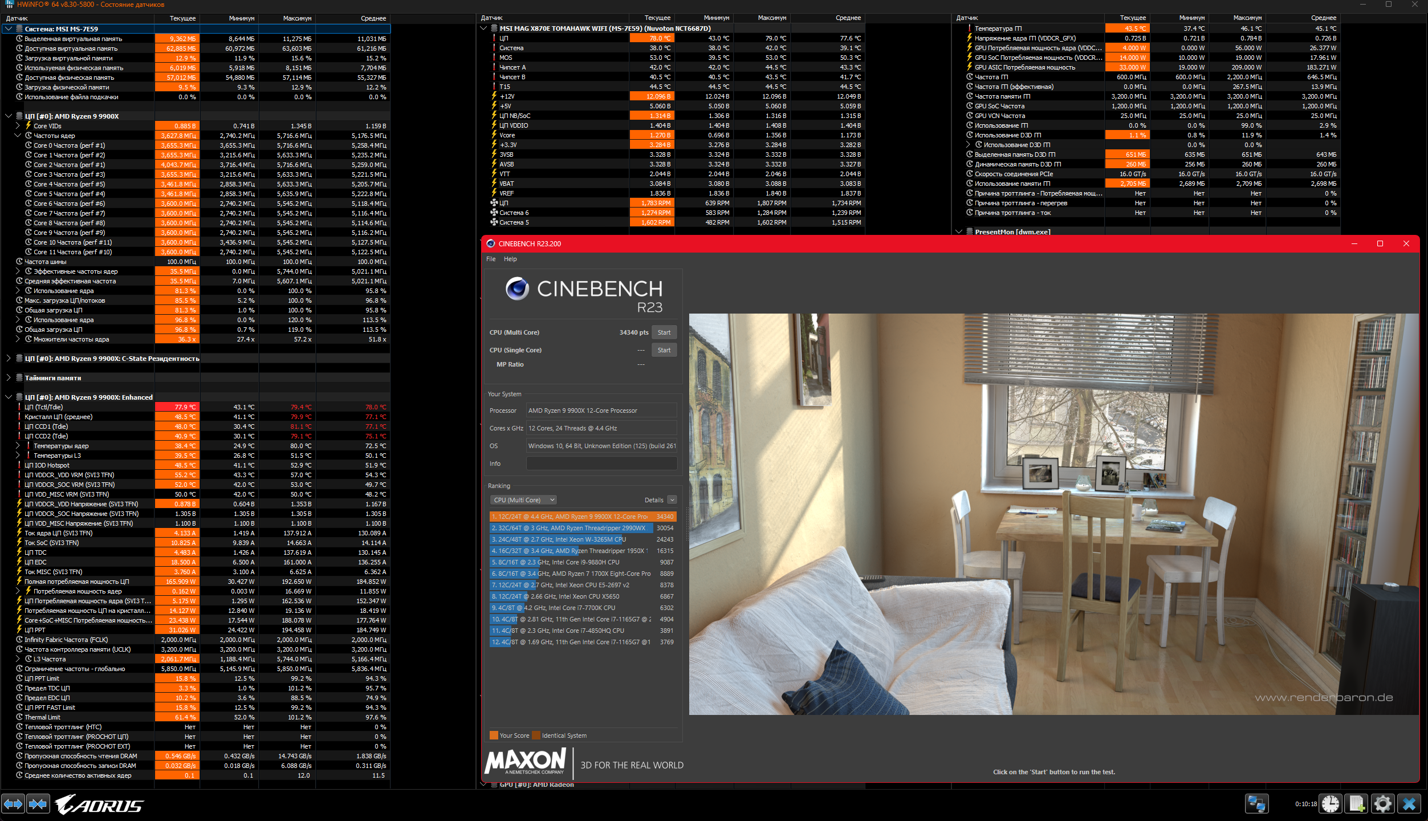
Task: Click the Cinebench title bar app icon
Action: (x=491, y=243)
